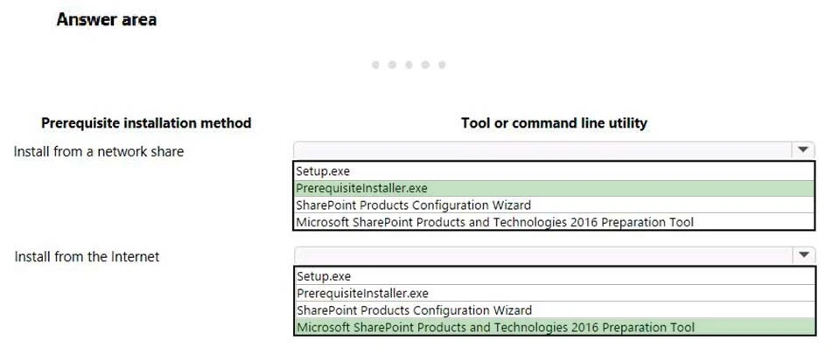Click the network share combo box field
This screenshot has height=361, width=832.
point(542,150)
